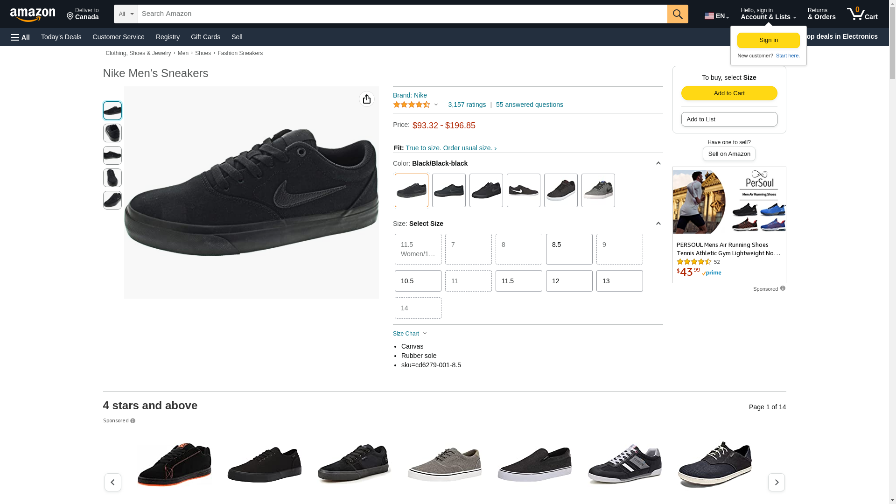
Task: Go to previous carousel page arrow
Action: point(113,482)
